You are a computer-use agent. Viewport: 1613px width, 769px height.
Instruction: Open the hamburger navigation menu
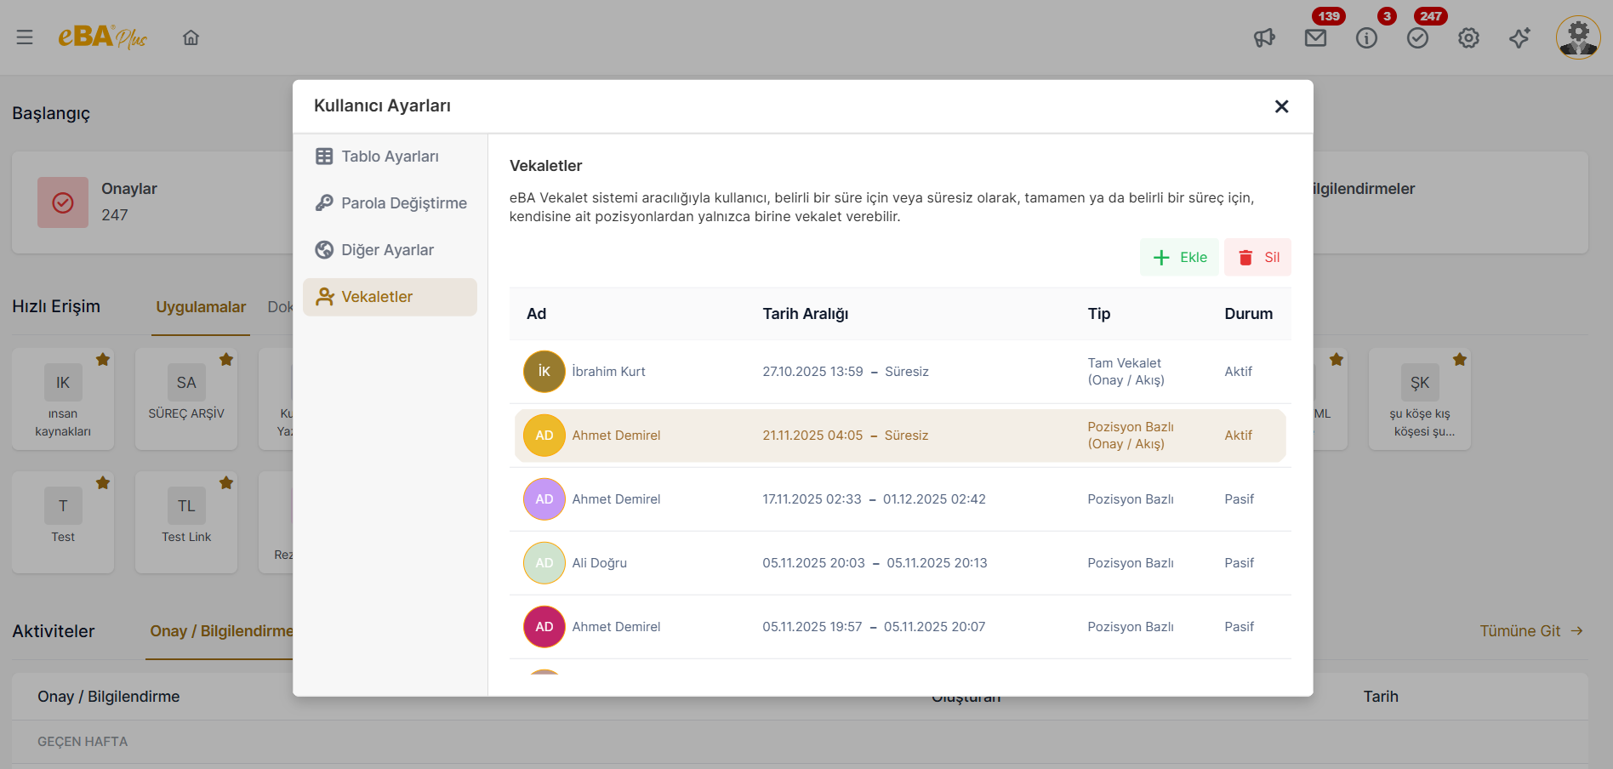click(x=25, y=37)
